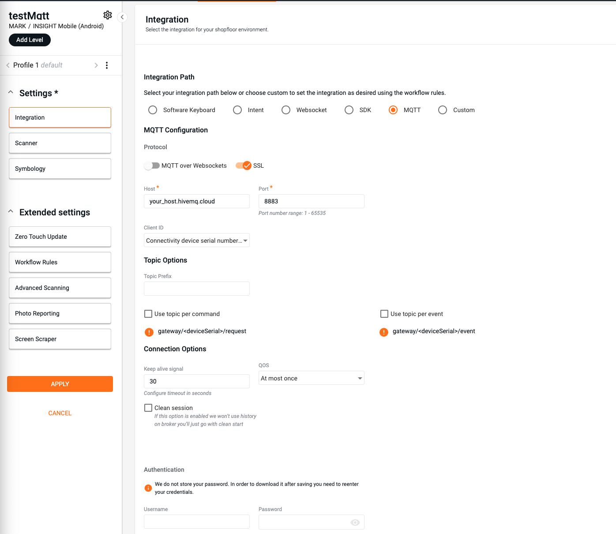The image size is (616, 534).
Task: Choose the Custom integration path
Action: coord(443,110)
